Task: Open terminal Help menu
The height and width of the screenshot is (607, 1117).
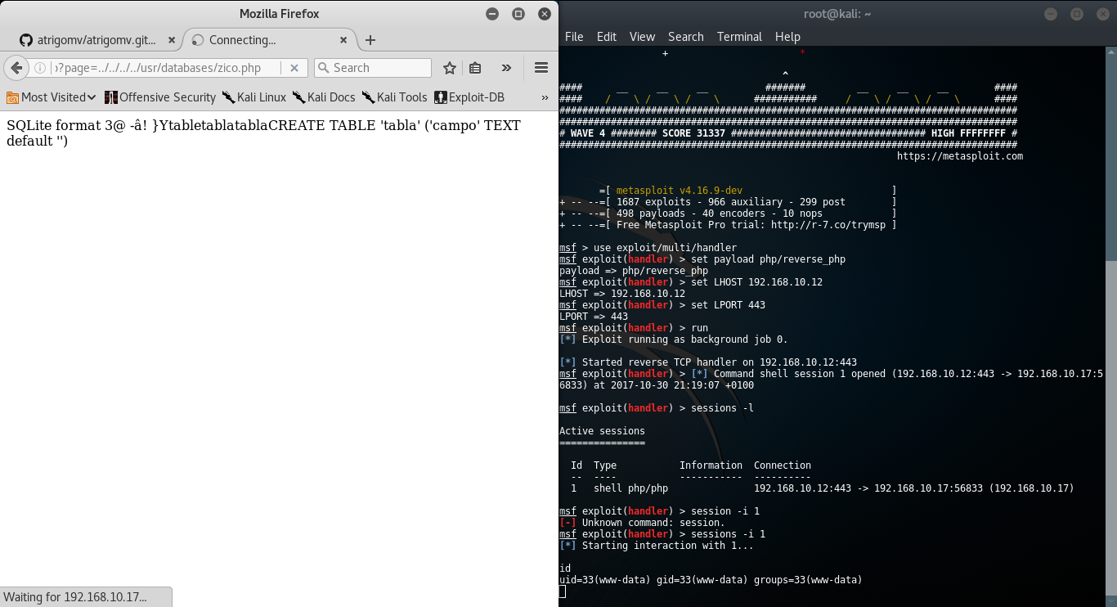Action: (787, 37)
